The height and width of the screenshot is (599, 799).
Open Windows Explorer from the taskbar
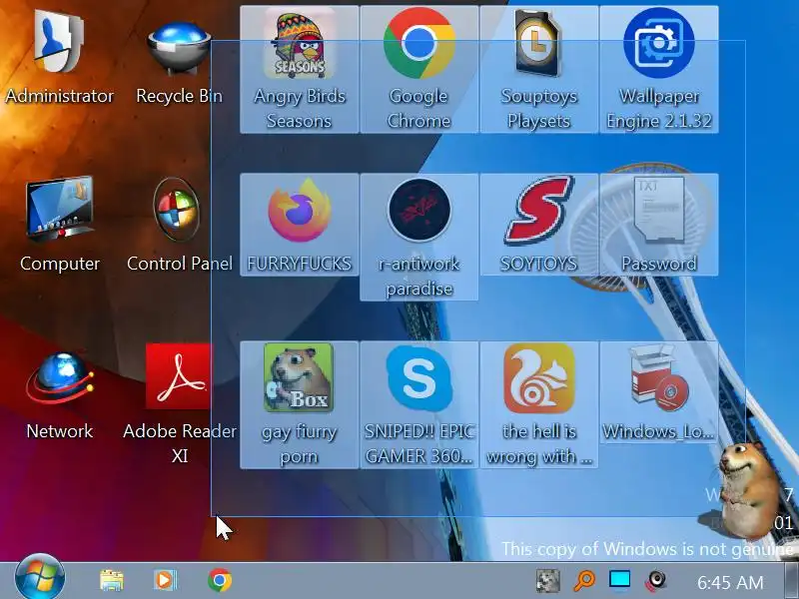point(112,580)
